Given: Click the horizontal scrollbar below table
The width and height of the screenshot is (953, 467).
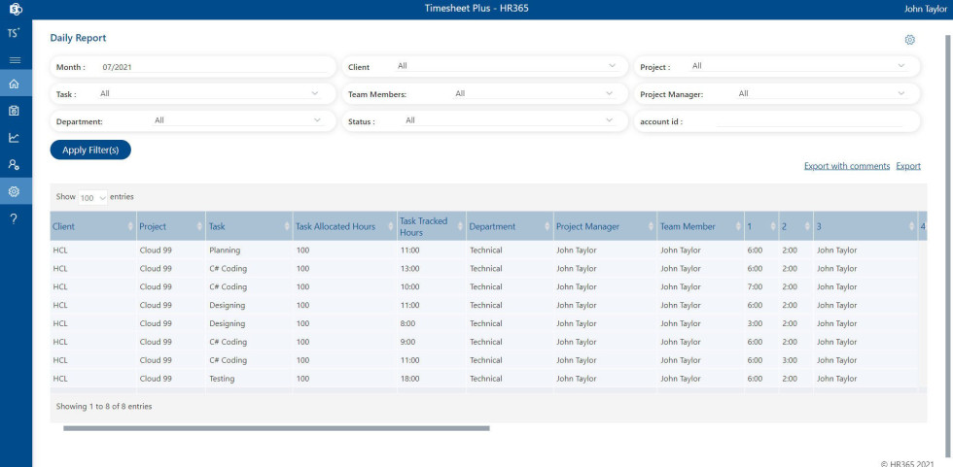Looking at the screenshot, I should [x=277, y=427].
